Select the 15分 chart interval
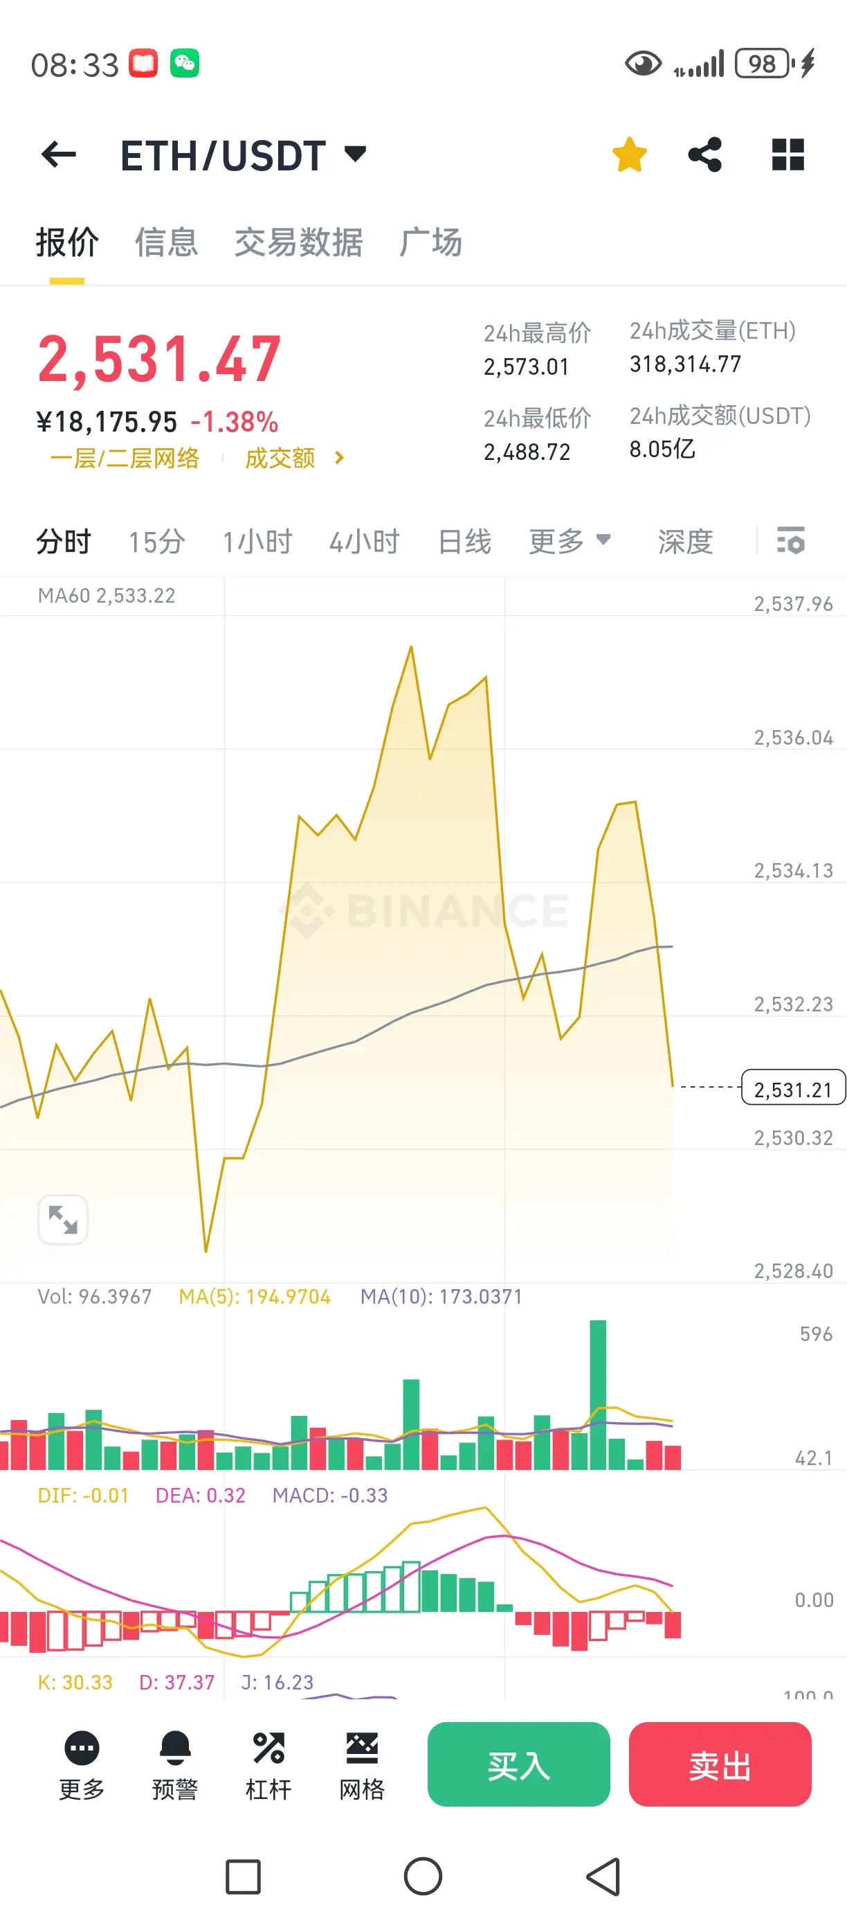This screenshot has height=1923, width=847. (156, 541)
